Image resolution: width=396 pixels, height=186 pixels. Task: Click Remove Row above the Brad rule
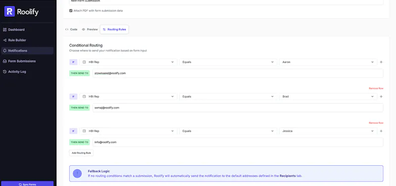pos(376,88)
